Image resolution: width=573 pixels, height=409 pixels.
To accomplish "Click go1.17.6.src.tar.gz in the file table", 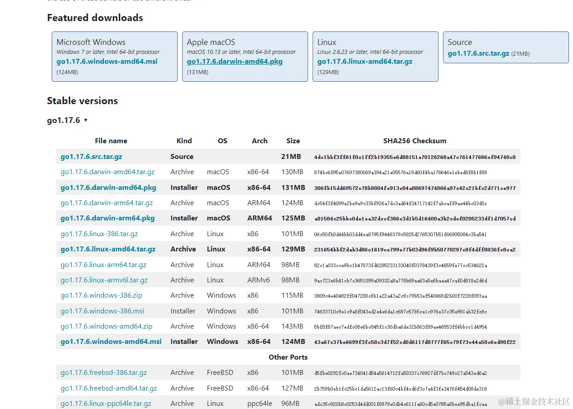I will pos(91,157).
